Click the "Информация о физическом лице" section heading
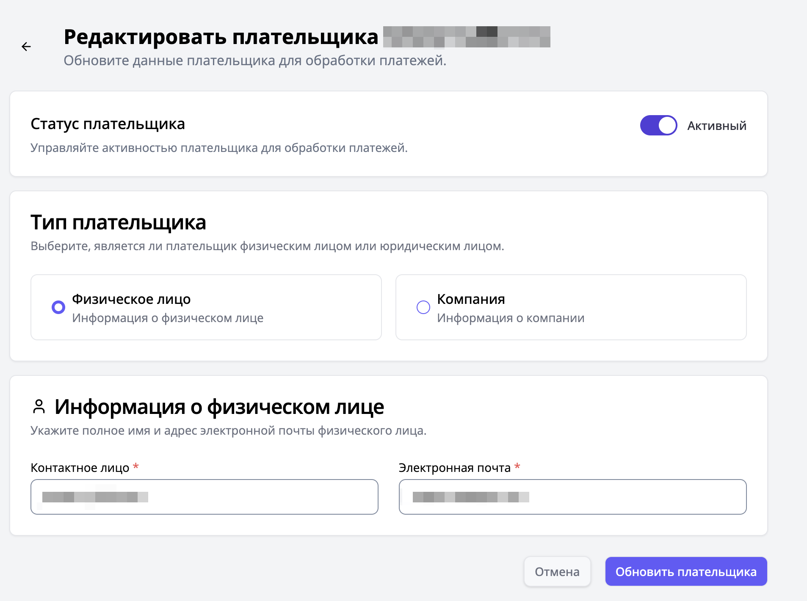The width and height of the screenshot is (807, 601). pos(219,407)
